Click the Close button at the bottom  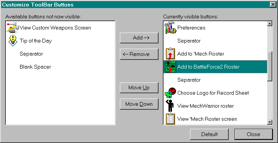[253, 134]
